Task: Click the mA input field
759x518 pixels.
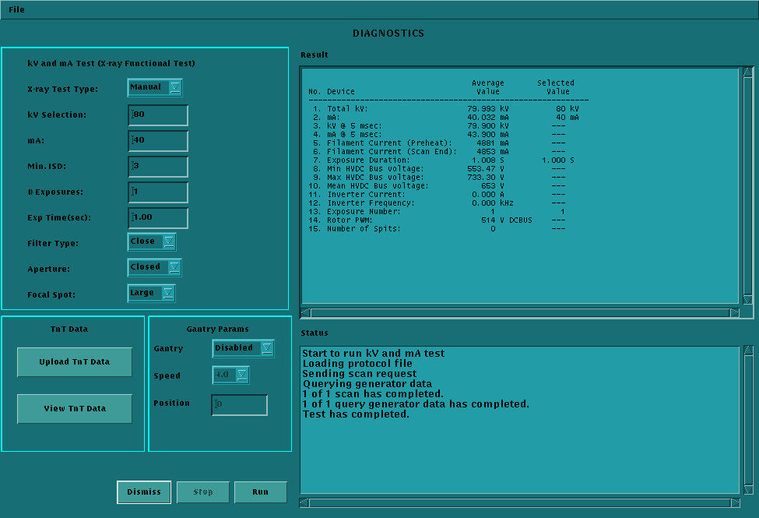Action: point(159,141)
